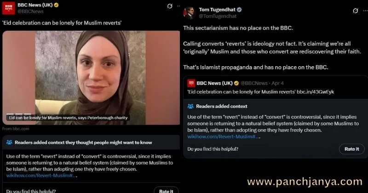Click the Grok icon on the BBC News post
The width and height of the screenshot is (368, 193).
(170, 6)
